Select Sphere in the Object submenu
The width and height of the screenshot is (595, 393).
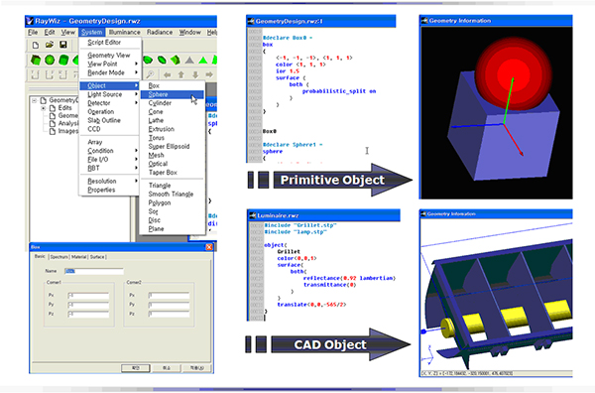click(x=173, y=94)
